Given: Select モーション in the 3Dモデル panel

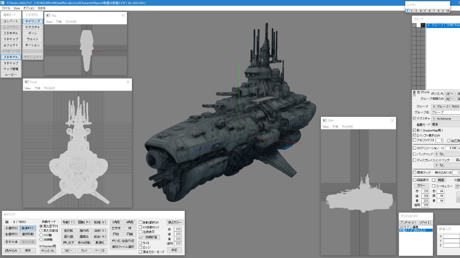Looking at the screenshot, I should tap(33, 45).
